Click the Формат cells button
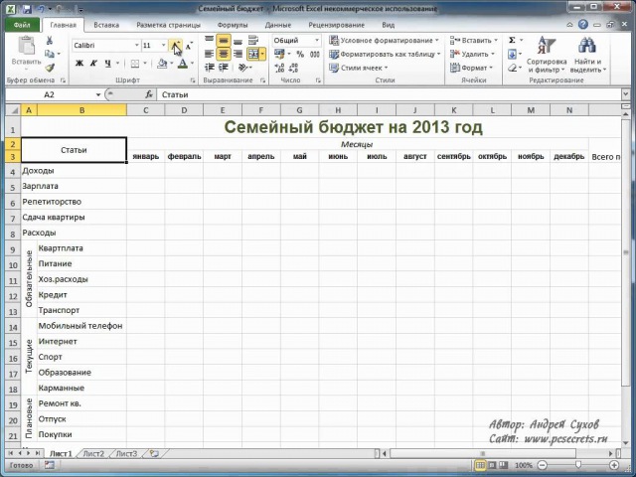 (x=471, y=68)
